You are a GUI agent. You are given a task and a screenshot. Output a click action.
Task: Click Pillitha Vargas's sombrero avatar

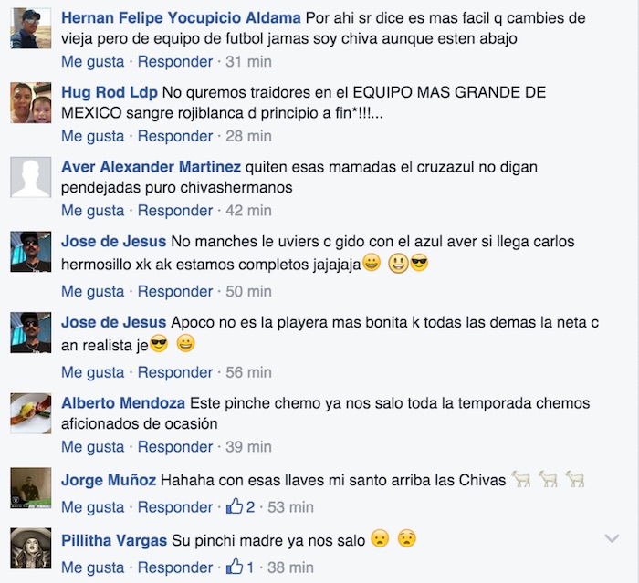[30, 548]
